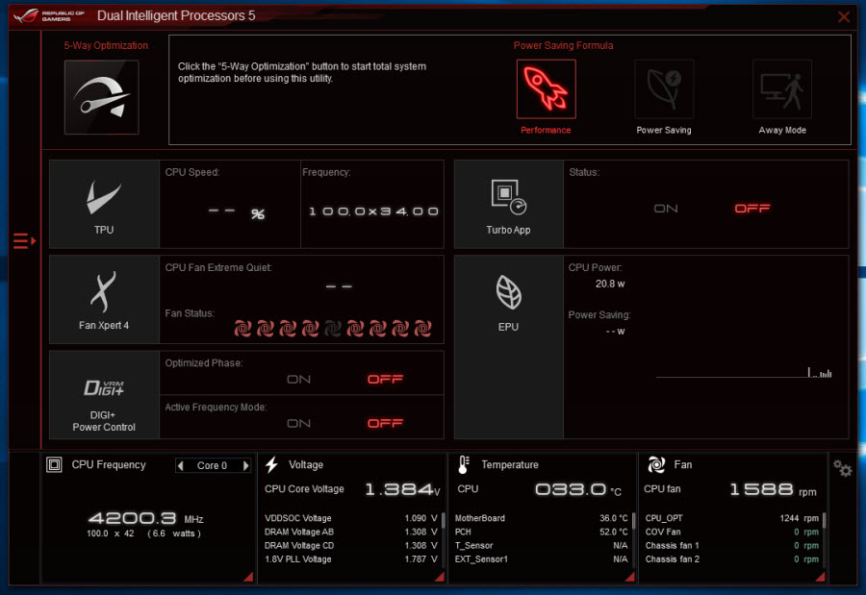This screenshot has width=866, height=595.
Task: Expand the CPU Frequency panel corner triangle
Action: click(x=248, y=576)
